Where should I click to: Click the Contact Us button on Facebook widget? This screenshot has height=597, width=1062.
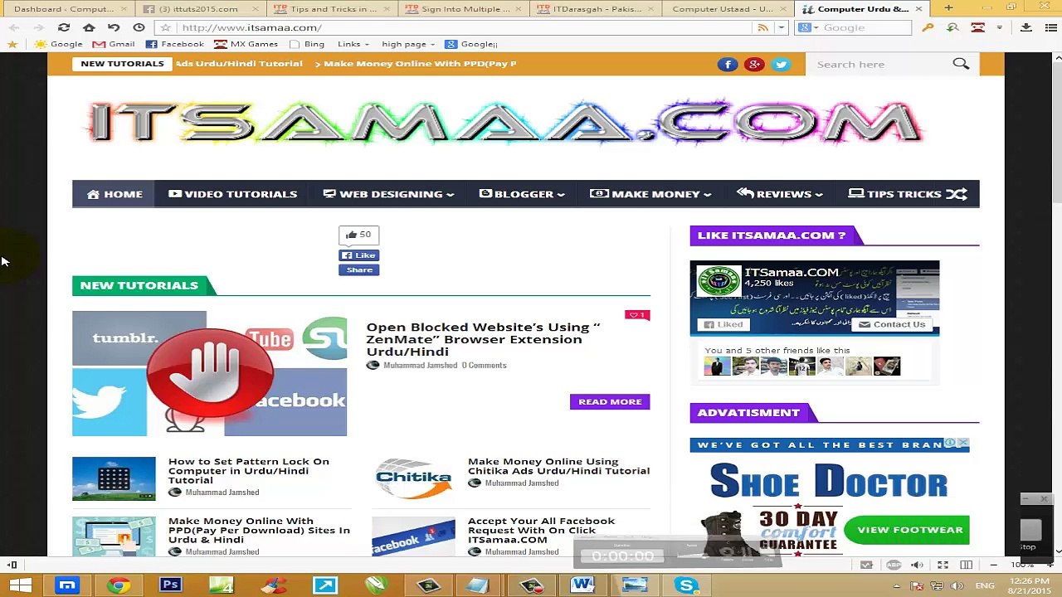[892, 324]
